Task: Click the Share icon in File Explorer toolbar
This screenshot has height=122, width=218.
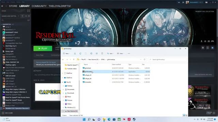Action: (97, 54)
